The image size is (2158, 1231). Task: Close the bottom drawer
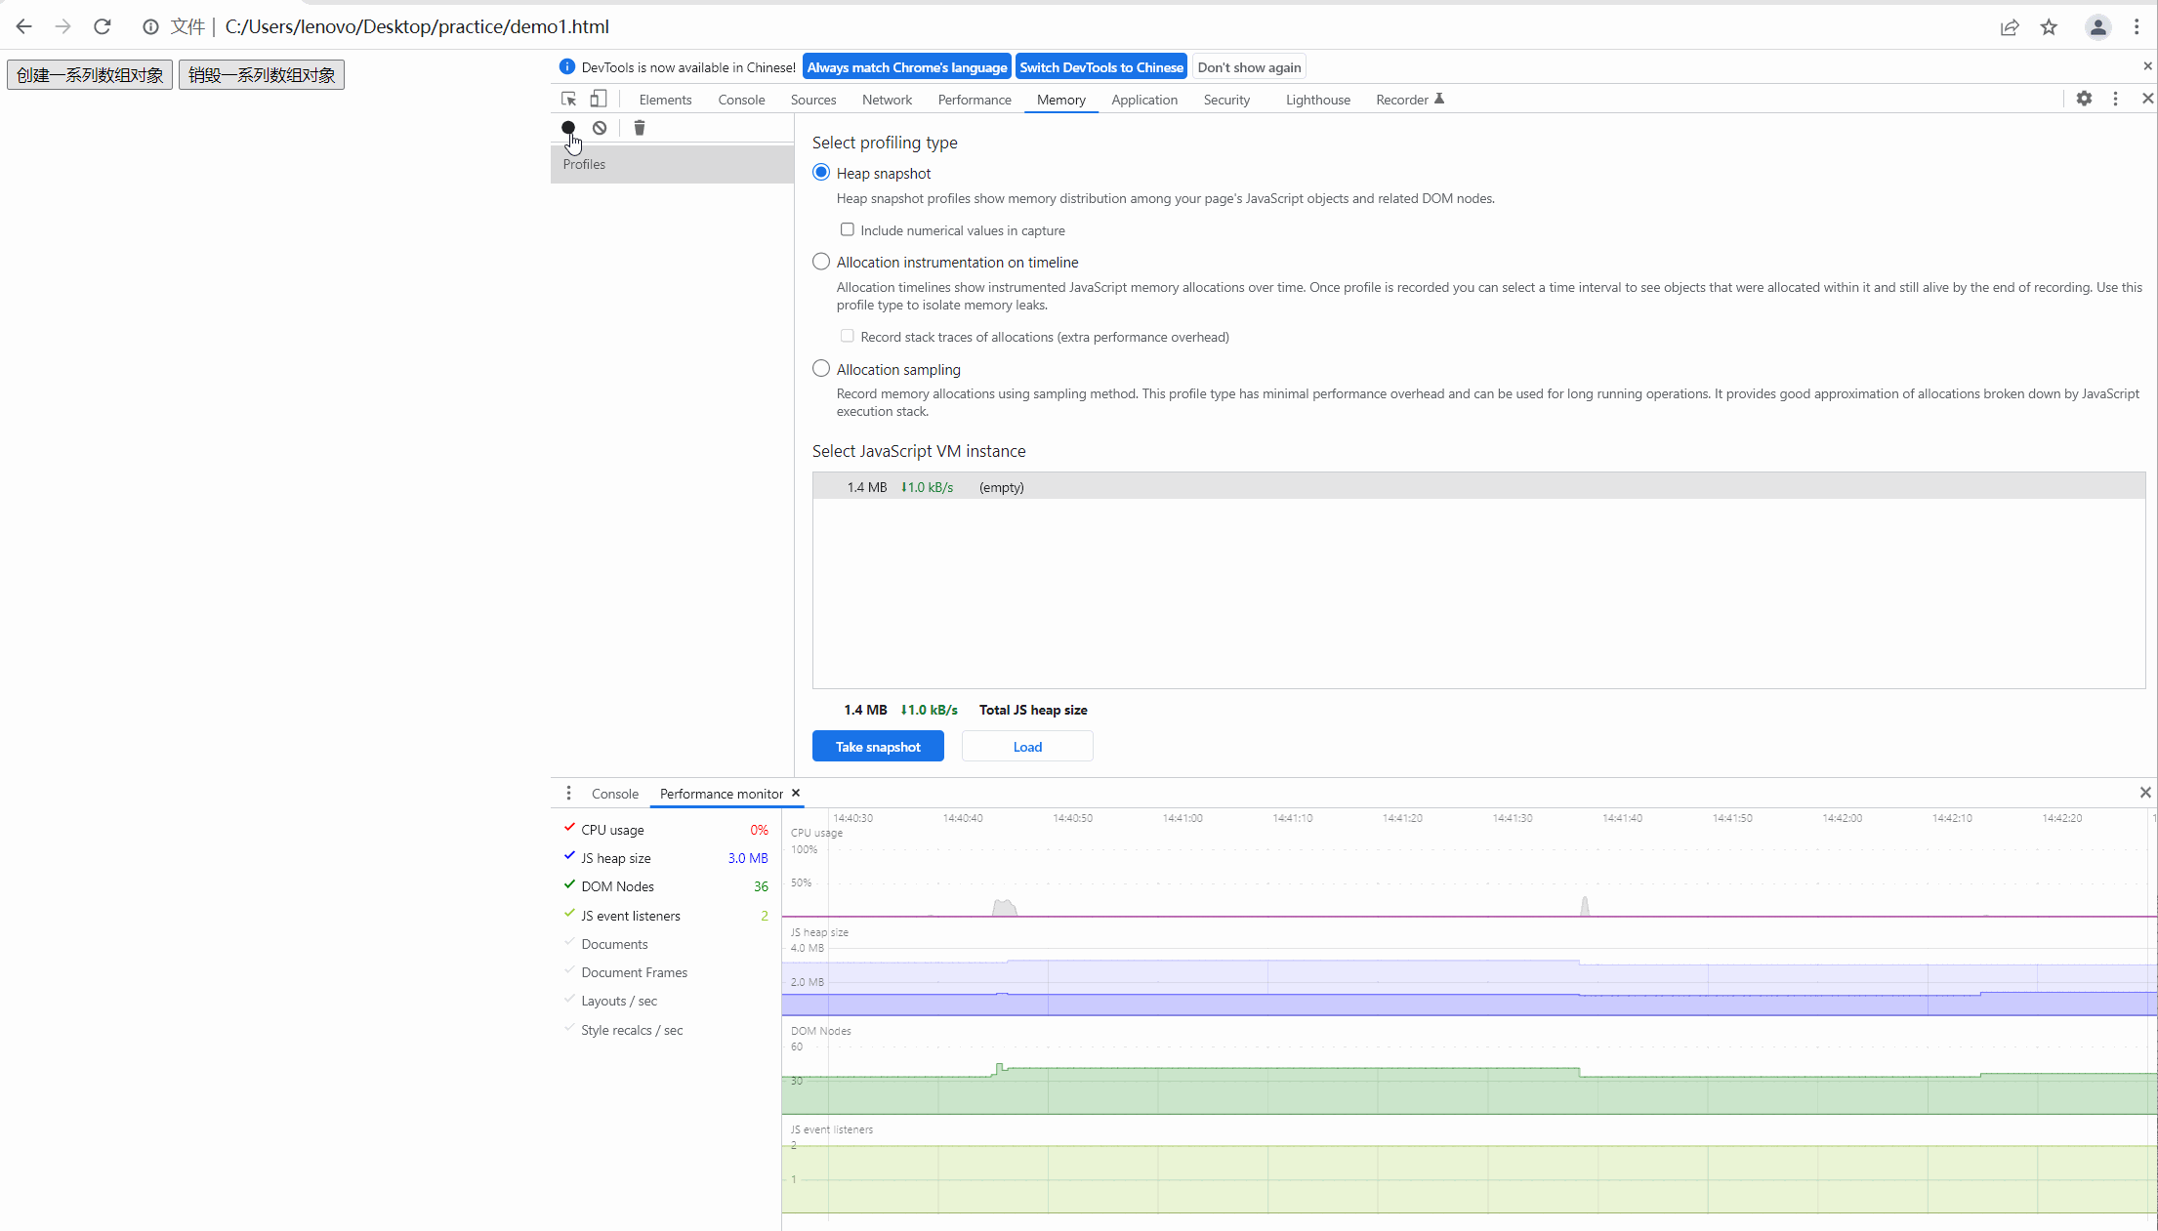click(x=2145, y=793)
